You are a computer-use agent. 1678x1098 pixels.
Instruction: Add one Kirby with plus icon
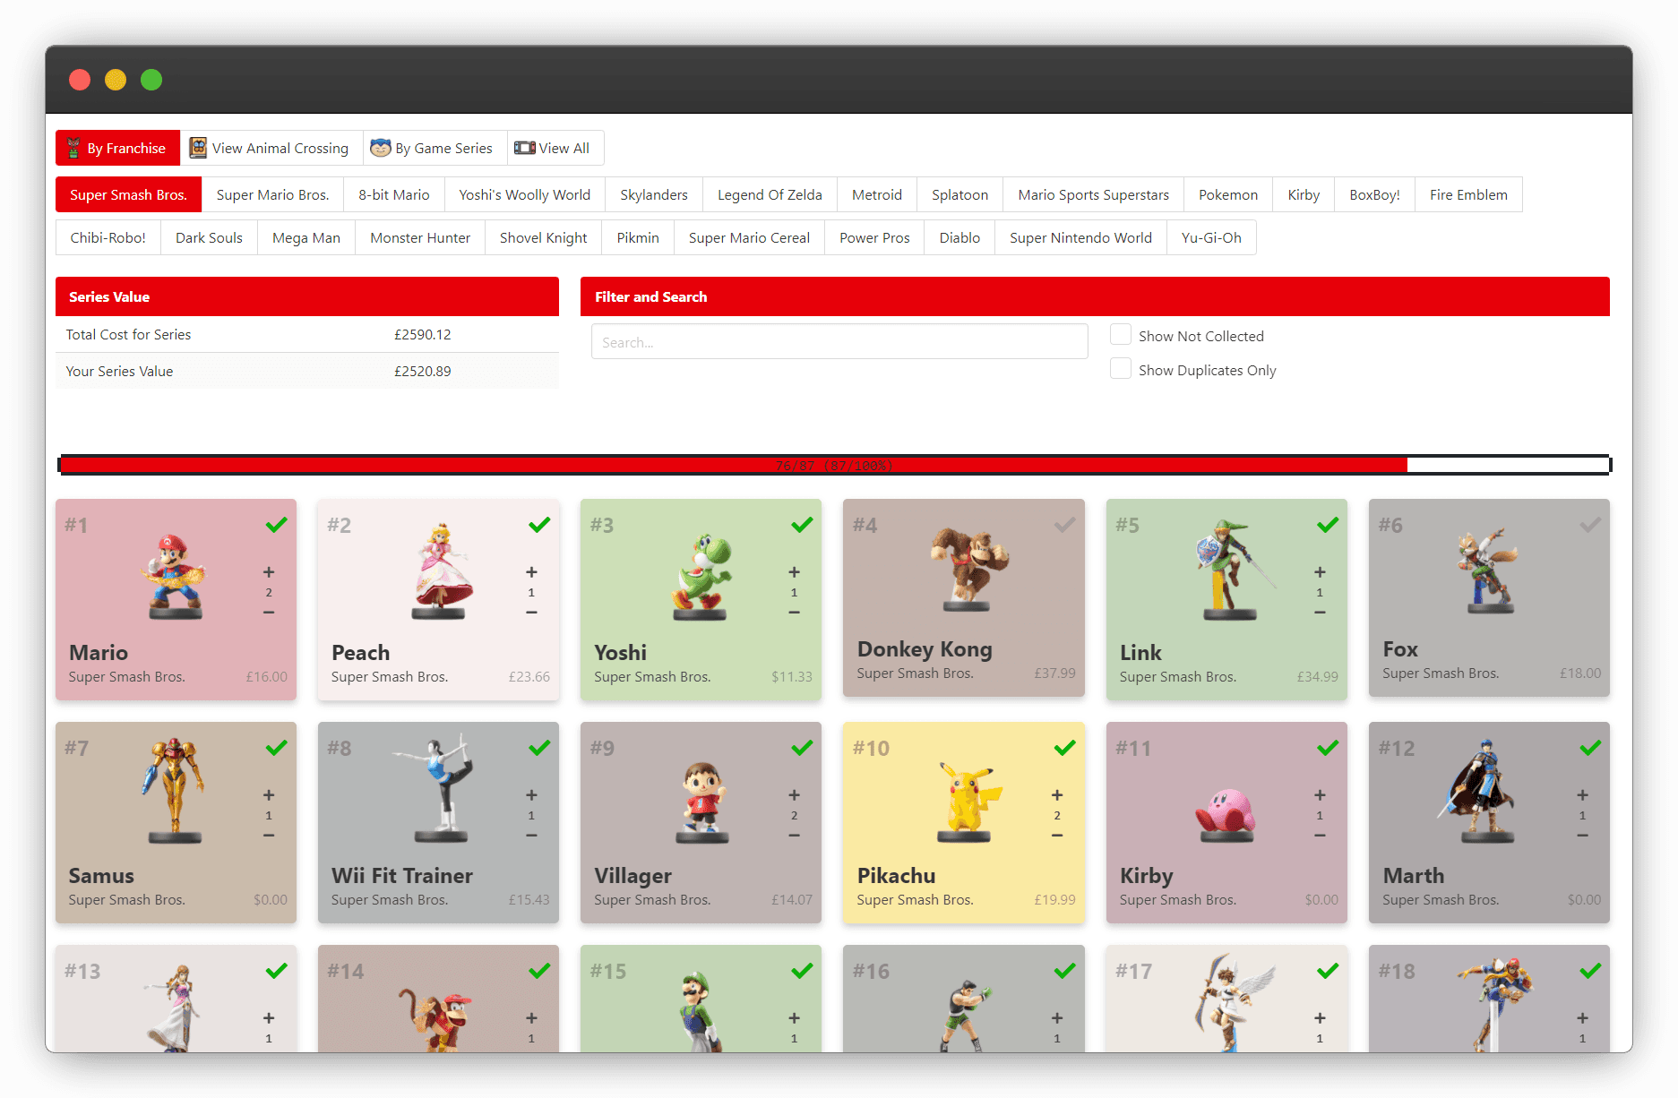(1320, 795)
